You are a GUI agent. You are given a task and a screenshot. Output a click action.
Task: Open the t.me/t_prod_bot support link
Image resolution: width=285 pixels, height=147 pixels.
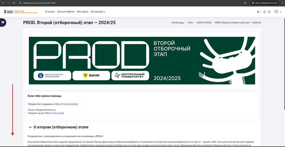click(66, 104)
